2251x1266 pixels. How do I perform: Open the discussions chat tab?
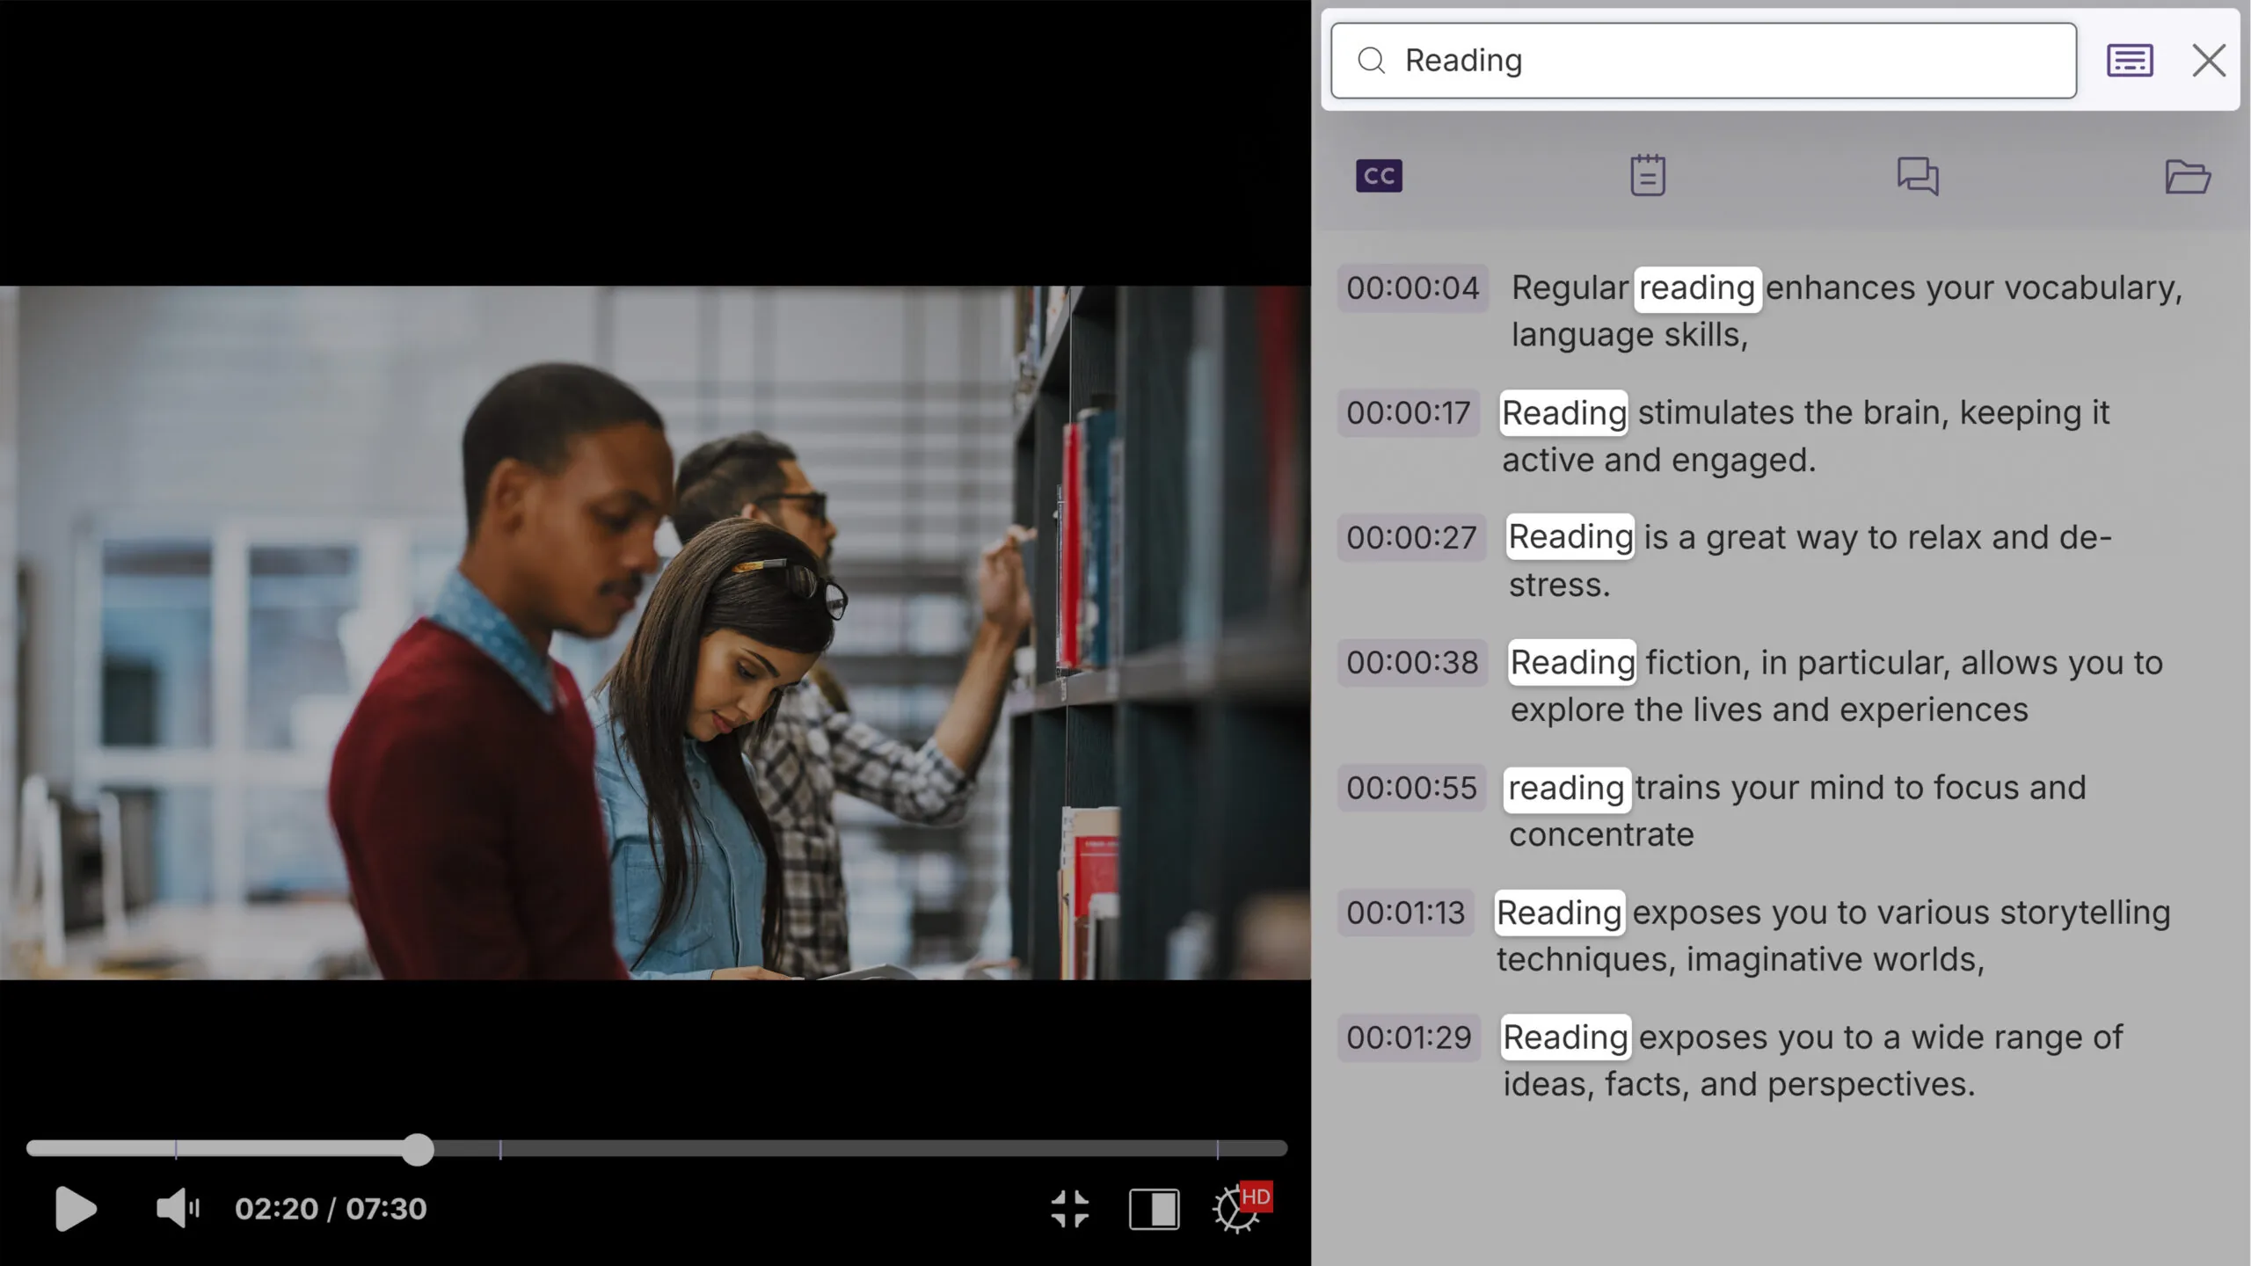(1917, 176)
